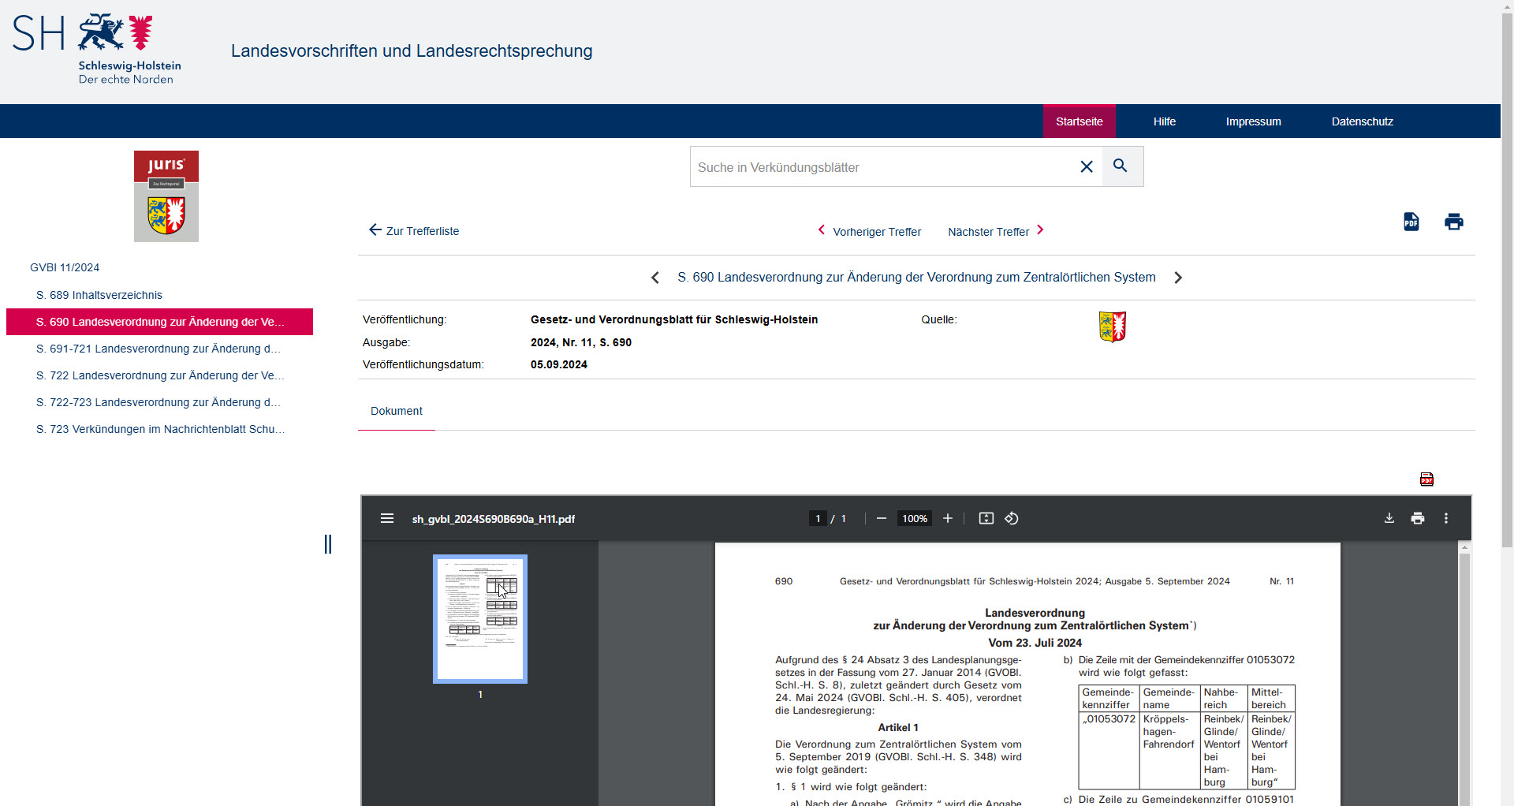Viewport: 1514px width, 806px height.
Task: Fit PDF page to width
Action: [x=986, y=518]
